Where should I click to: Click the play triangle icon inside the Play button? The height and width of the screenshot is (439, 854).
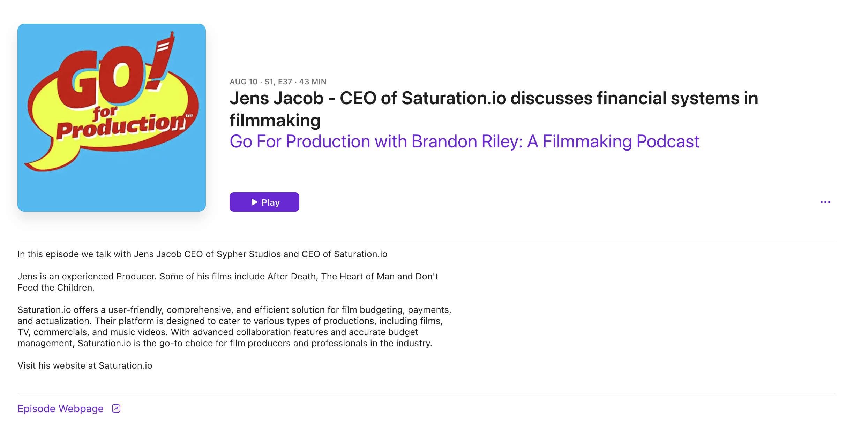point(255,202)
